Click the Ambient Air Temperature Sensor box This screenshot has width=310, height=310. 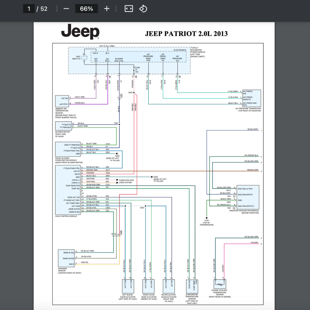click(x=62, y=101)
